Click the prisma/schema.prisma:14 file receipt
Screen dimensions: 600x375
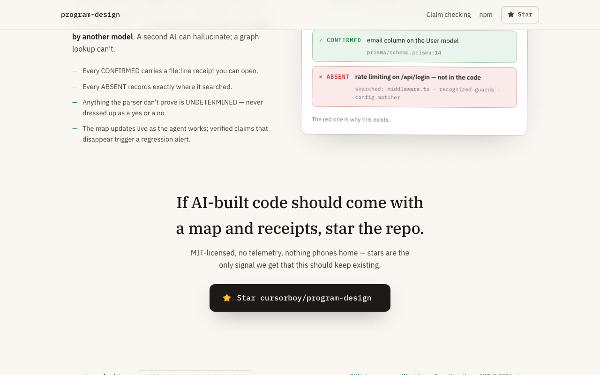[x=404, y=52]
